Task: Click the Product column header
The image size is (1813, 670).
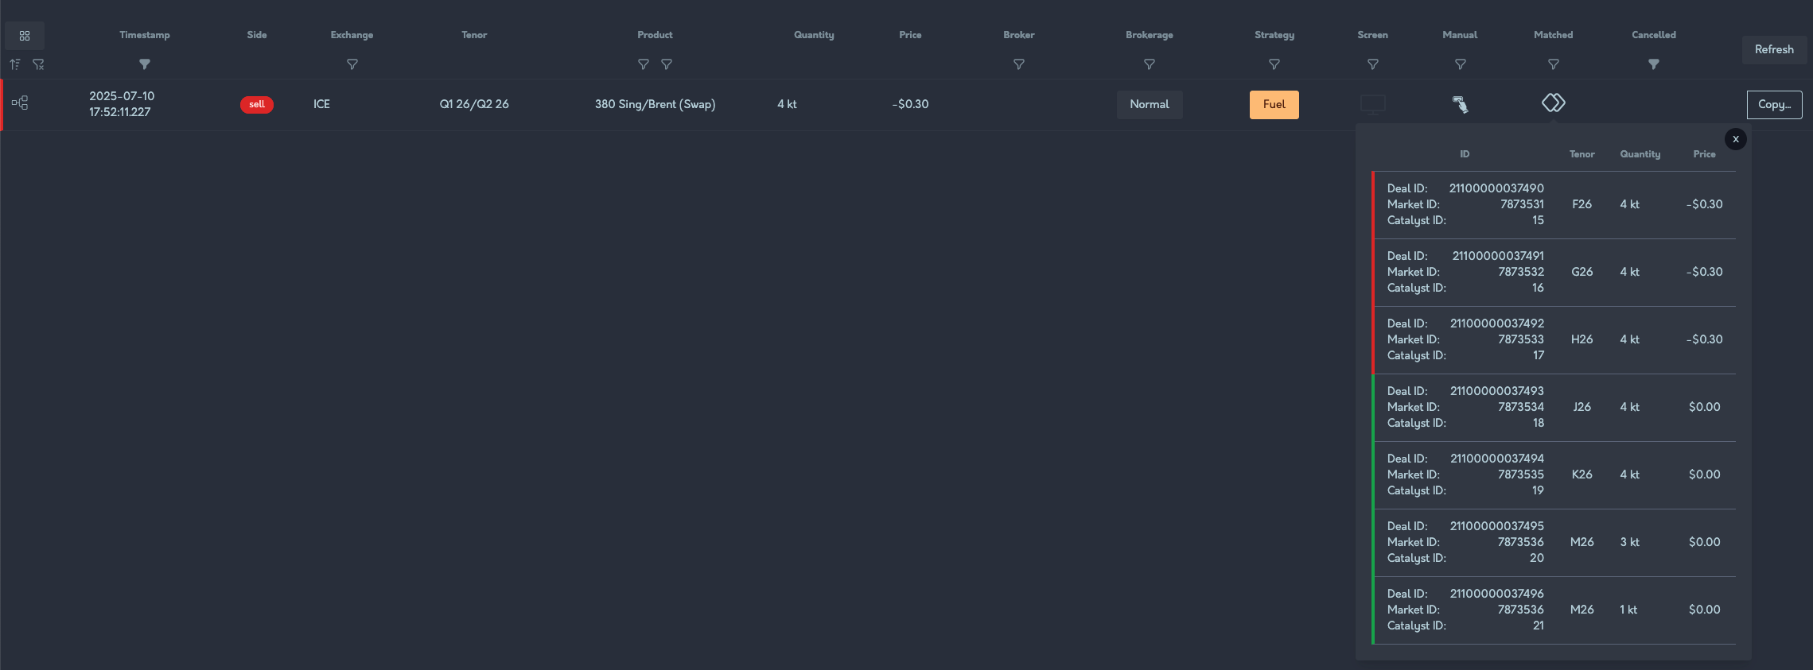Action: 655,35
